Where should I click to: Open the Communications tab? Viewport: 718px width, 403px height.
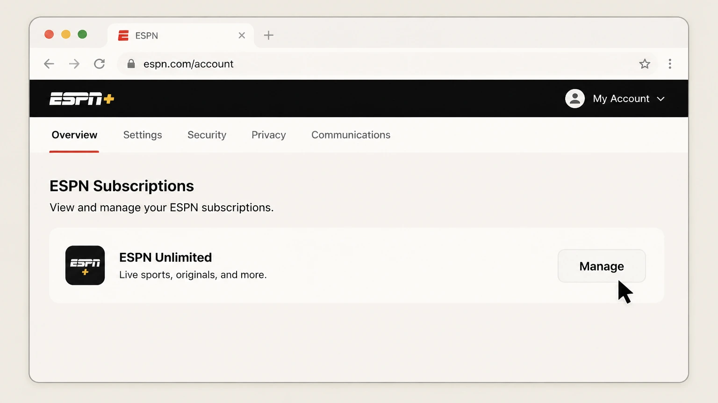351,135
